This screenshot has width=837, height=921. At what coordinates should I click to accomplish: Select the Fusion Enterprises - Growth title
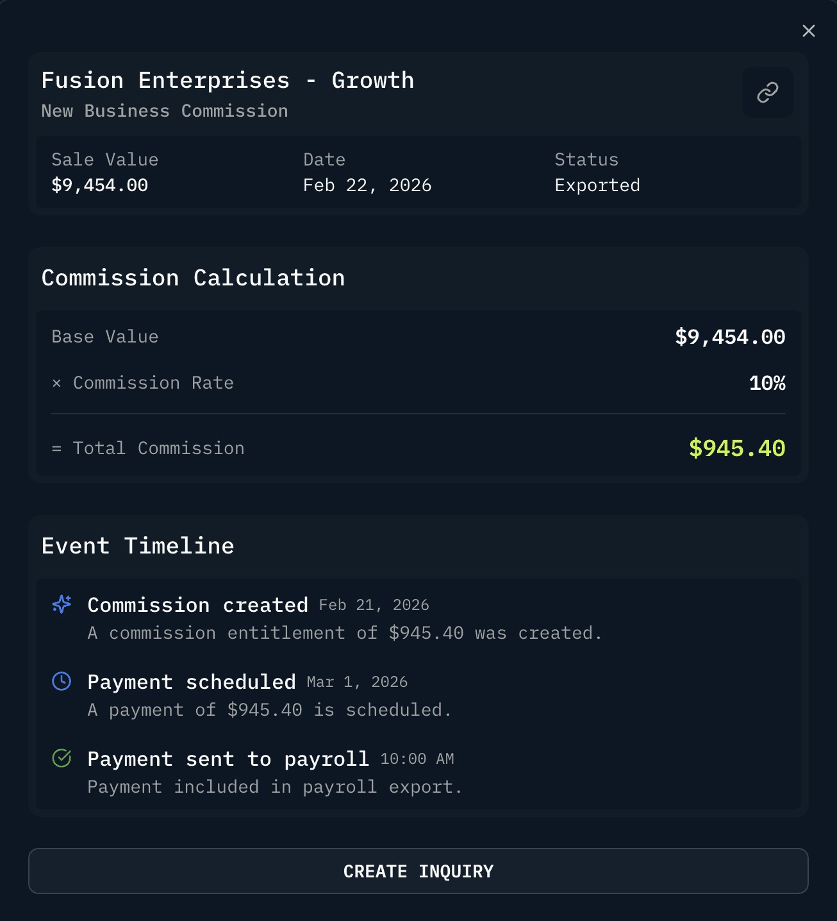228,80
